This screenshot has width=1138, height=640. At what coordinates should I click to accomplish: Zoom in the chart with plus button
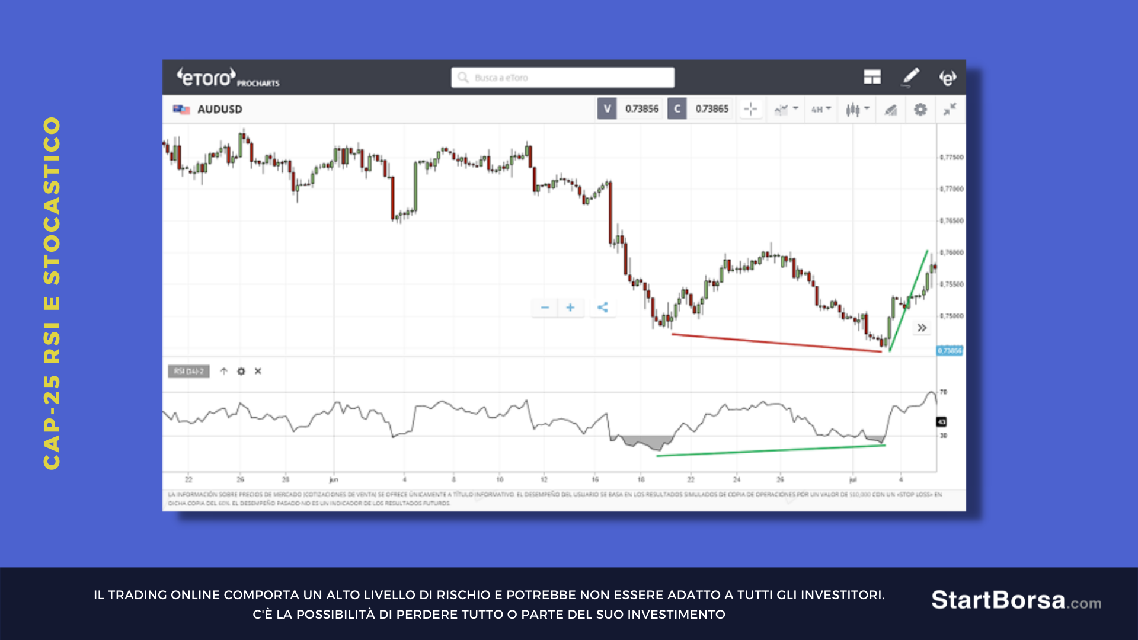coord(570,308)
